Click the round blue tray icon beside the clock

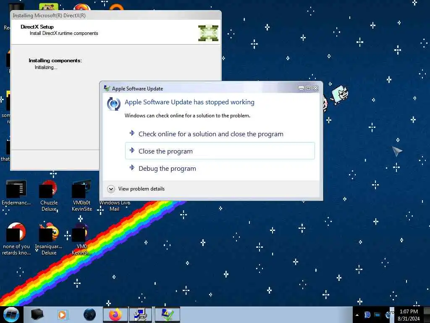[388, 315]
